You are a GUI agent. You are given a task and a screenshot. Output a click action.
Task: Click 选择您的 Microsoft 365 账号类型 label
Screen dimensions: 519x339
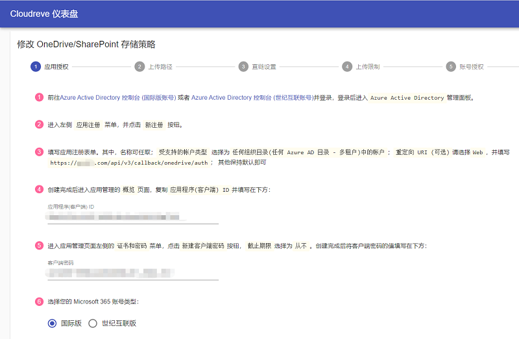point(93,301)
